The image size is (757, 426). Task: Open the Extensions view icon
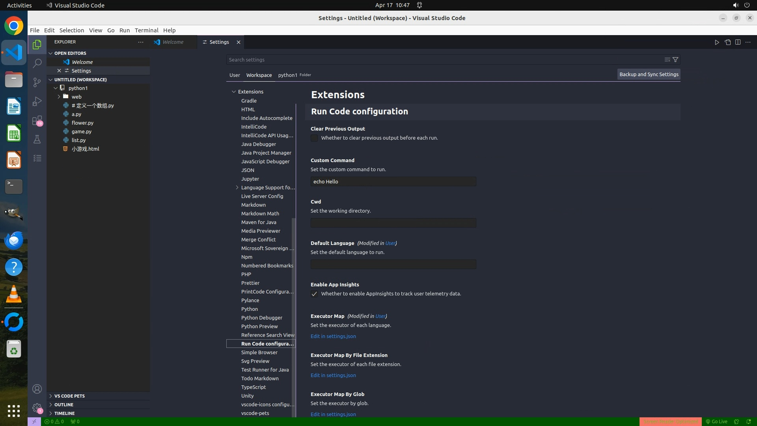pyautogui.click(x=37, y=120)
